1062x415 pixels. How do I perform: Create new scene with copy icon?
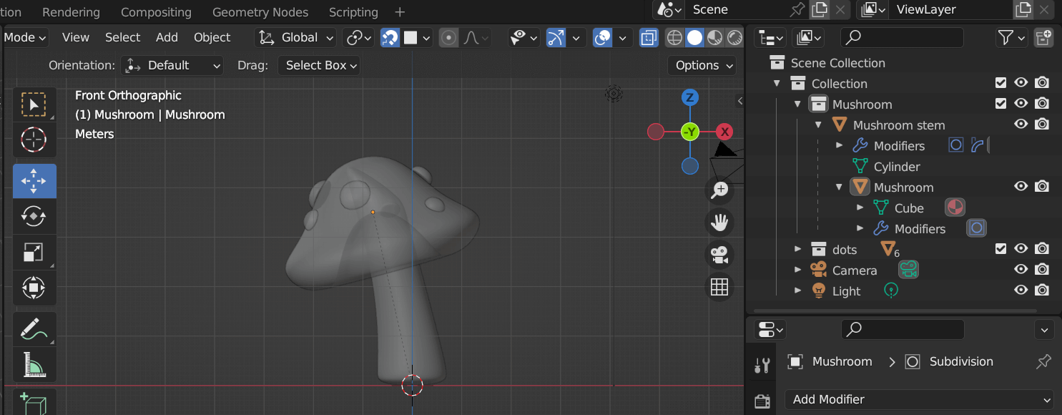coord(819,9)
